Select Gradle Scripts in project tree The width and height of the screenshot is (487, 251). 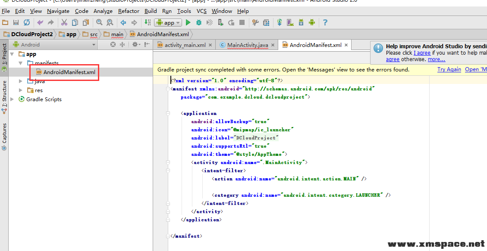click(44, 99)
